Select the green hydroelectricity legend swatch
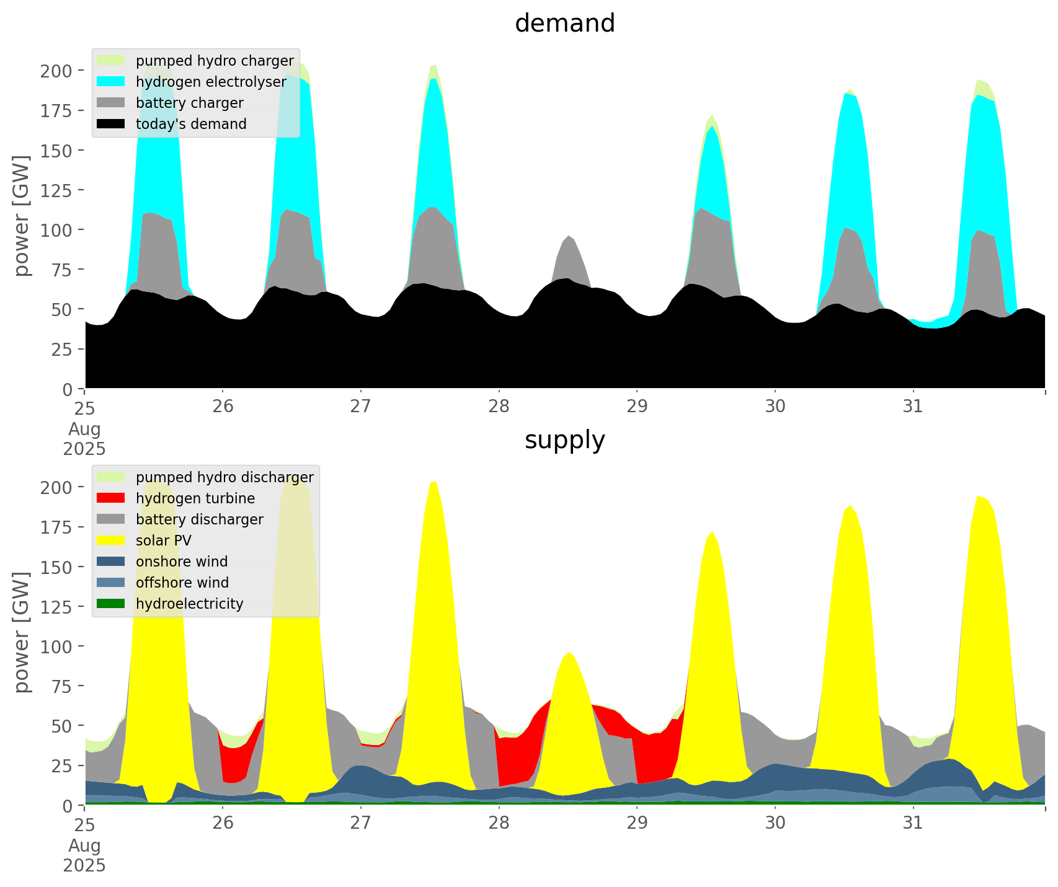 coord(112,604)
